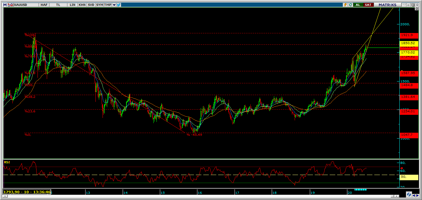The height and width of the screenshot is (200, 422).
Task: Open the KHN toolbar option
Action: tap(82, 5)
